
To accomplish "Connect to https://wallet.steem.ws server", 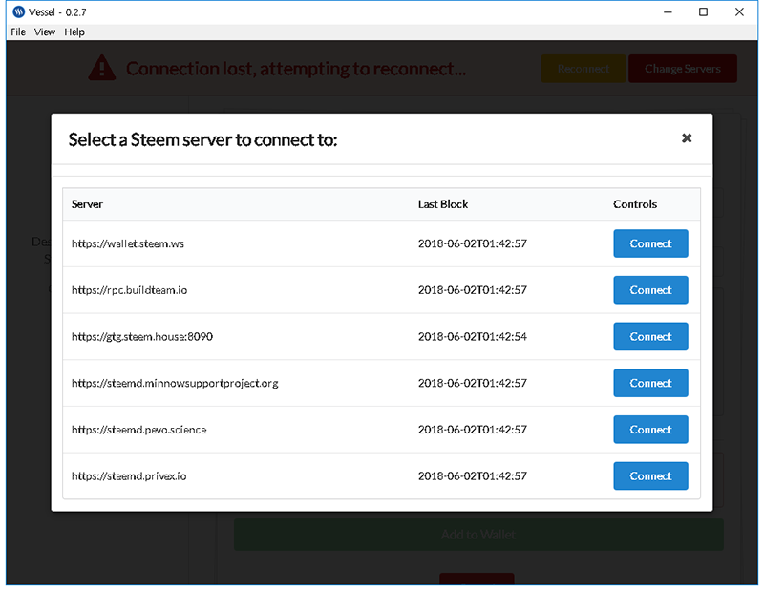I will click(650, 243).
